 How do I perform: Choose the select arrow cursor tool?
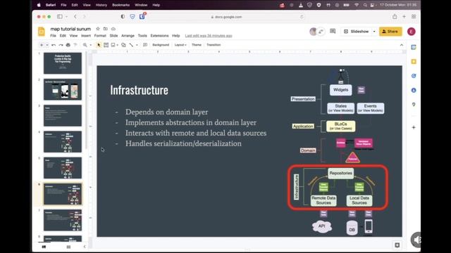click(x=99, y=45)
